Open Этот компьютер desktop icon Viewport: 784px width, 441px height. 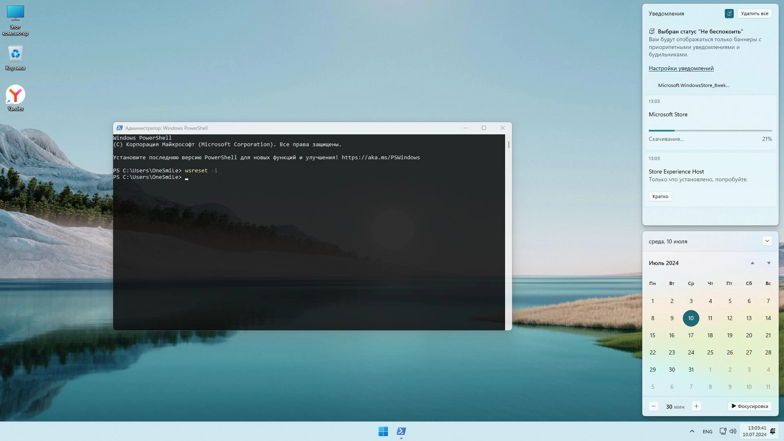pyautogui.click(x=16, y=20)
